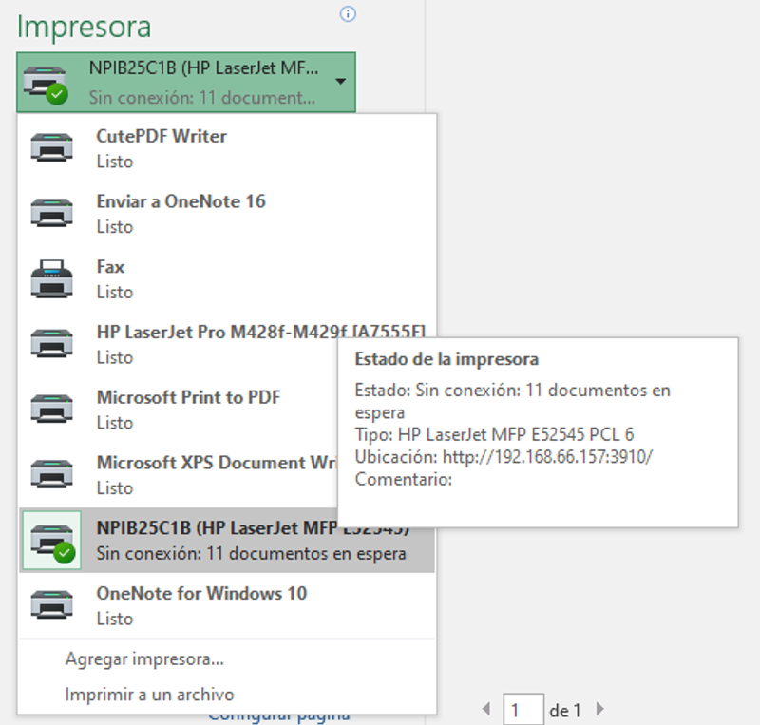Viewport: 760px width, 725px height.
Task: Click the 'Estado: Sin conexión: 11 documentos en espera' tooltip line
Action: coord(512,401)
